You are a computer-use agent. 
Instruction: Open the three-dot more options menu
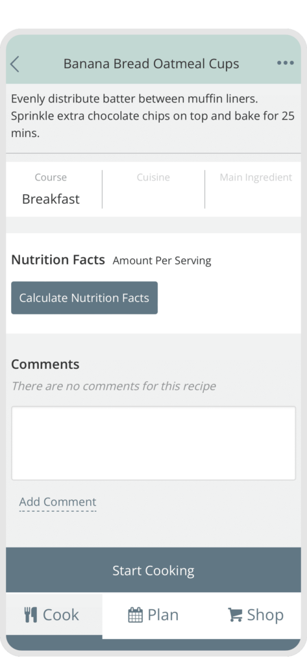click(286, 63)
